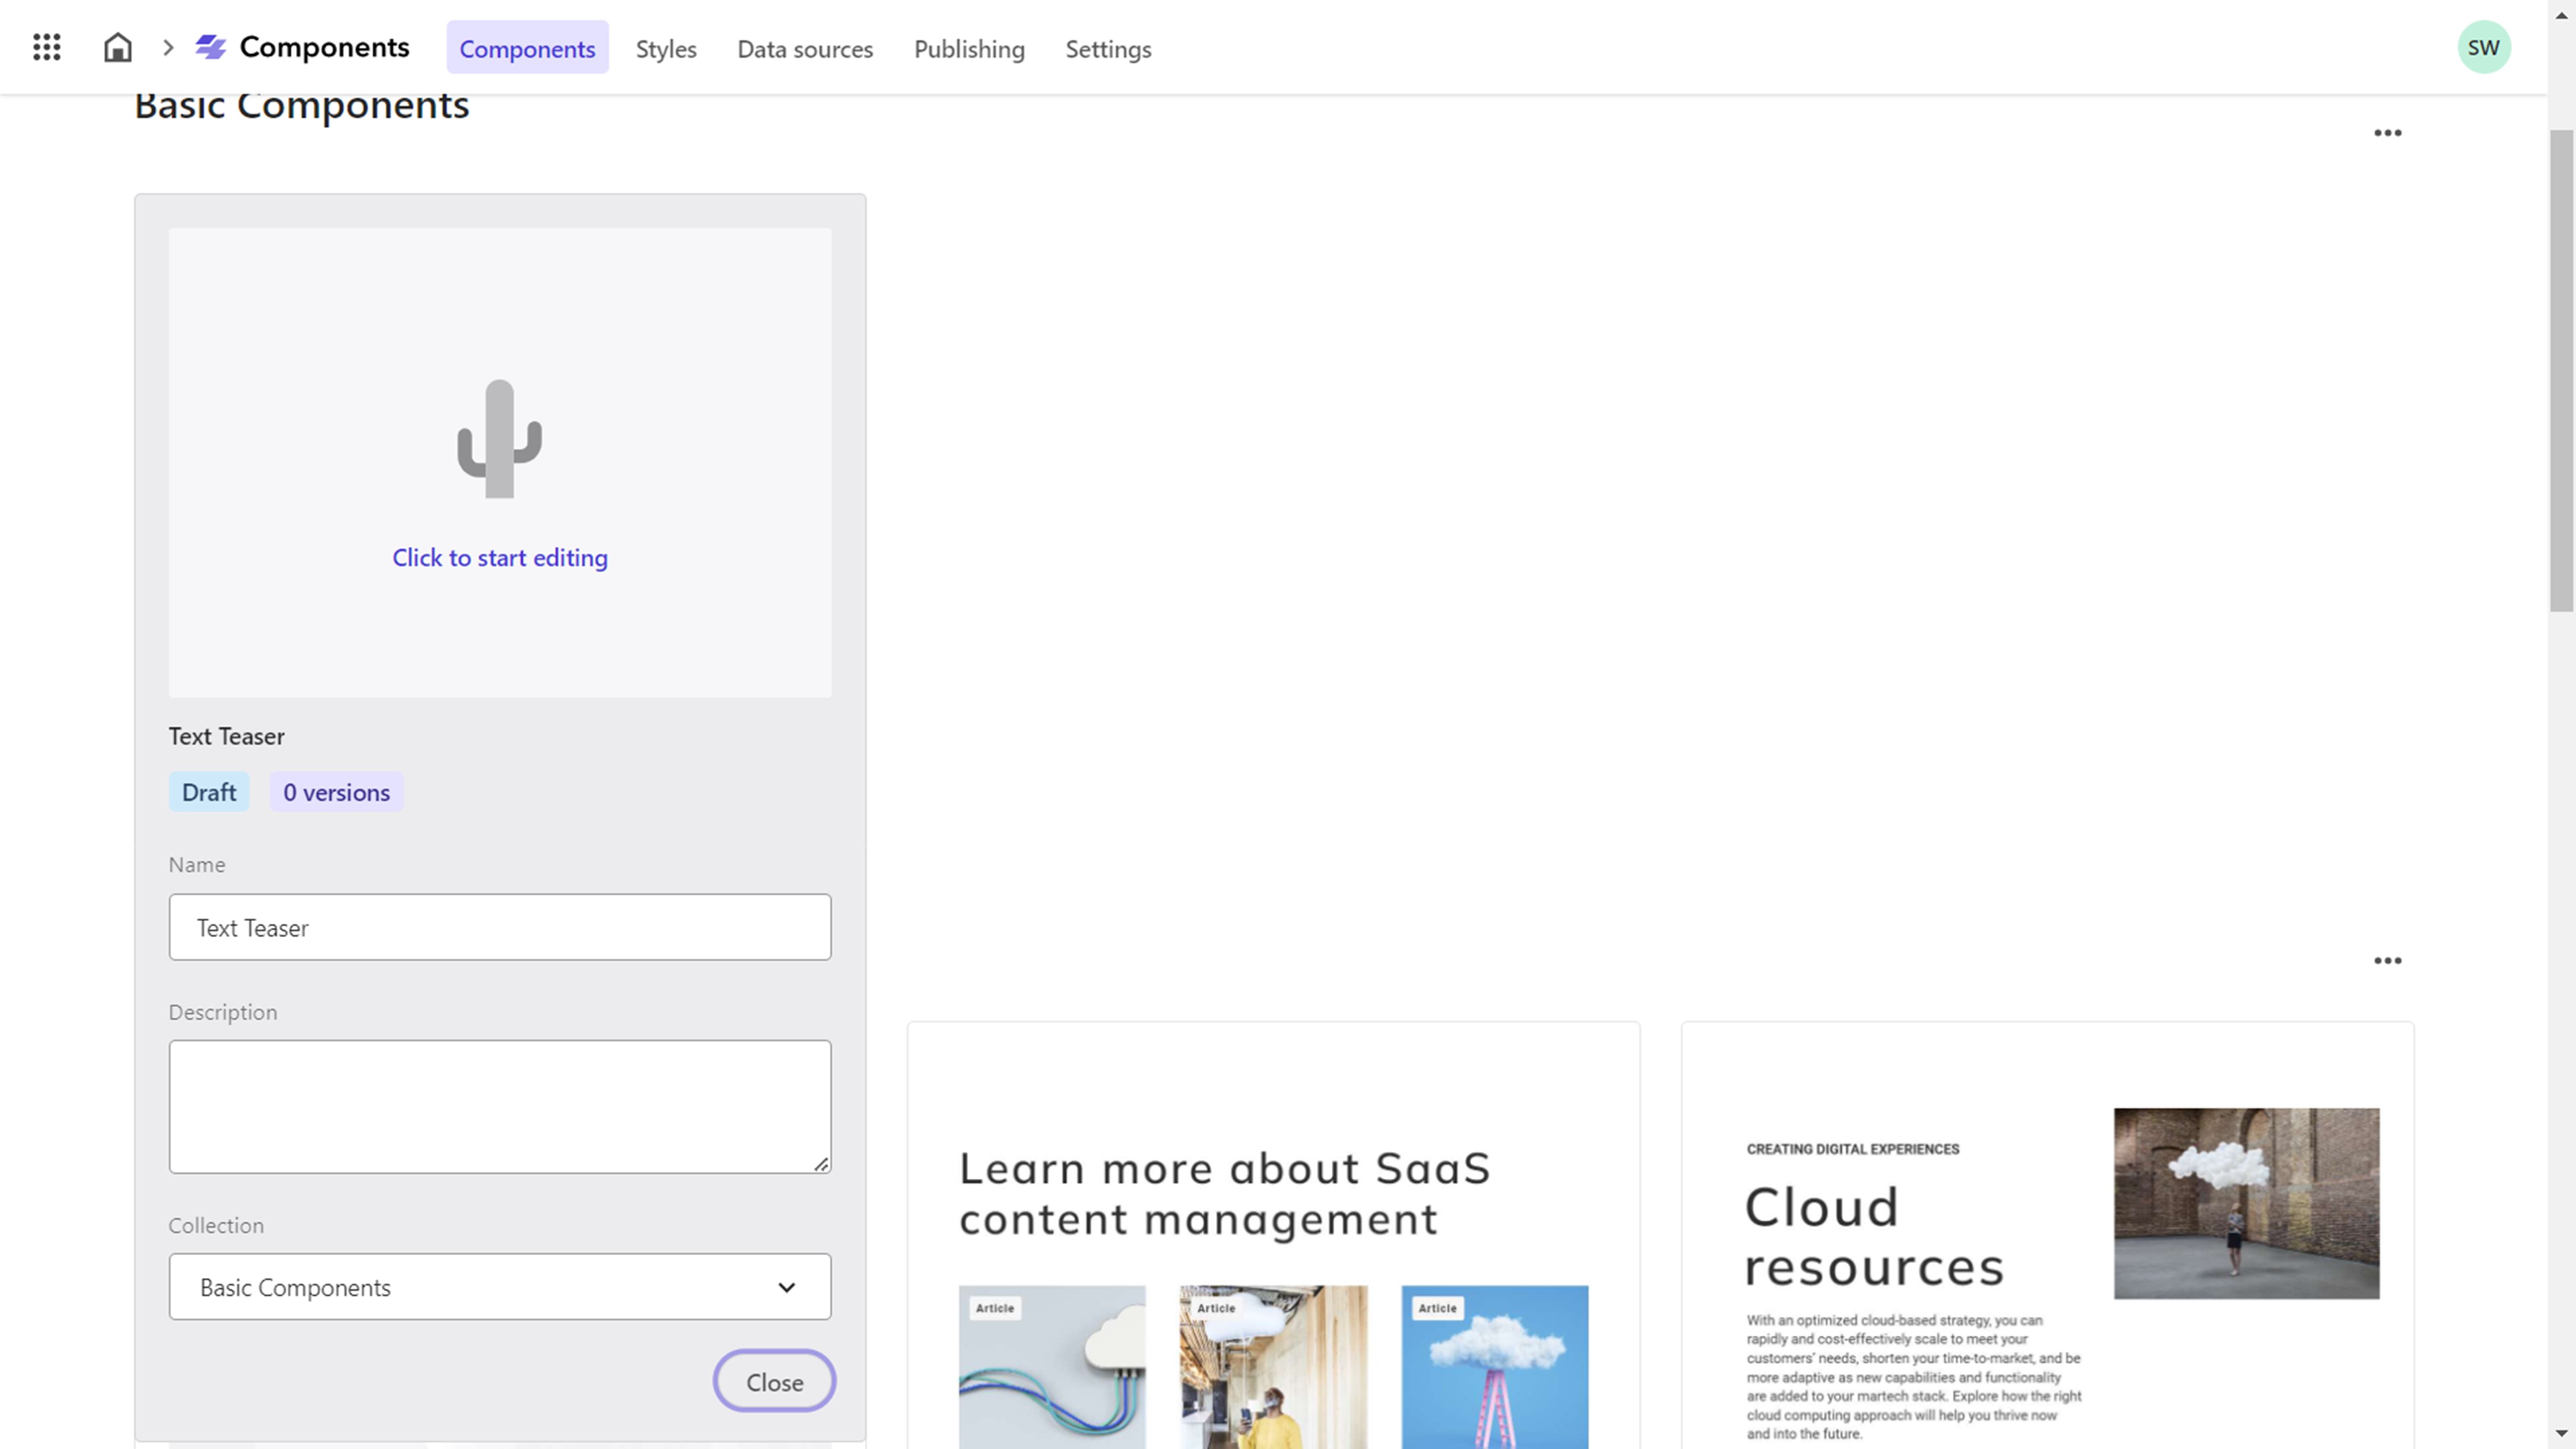Open the SW profile avatar menu

click(2485, 46)
